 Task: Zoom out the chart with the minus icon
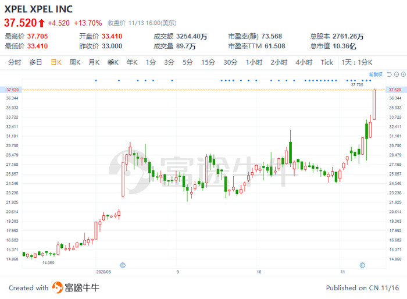tap(397, 74)
